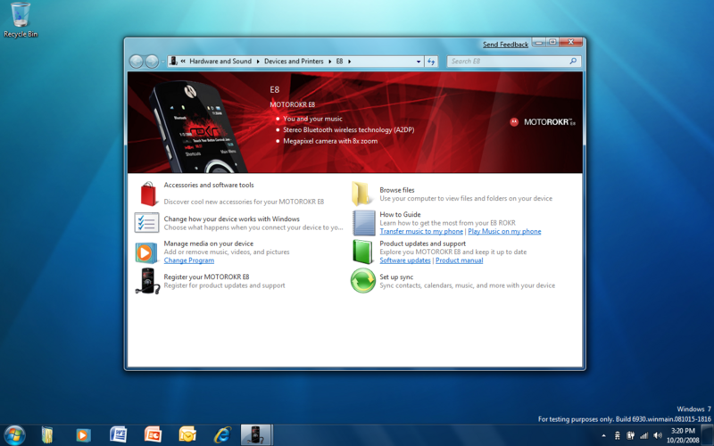
Task: Open the Browse files folder icon
Action: [x=362, y=194]
